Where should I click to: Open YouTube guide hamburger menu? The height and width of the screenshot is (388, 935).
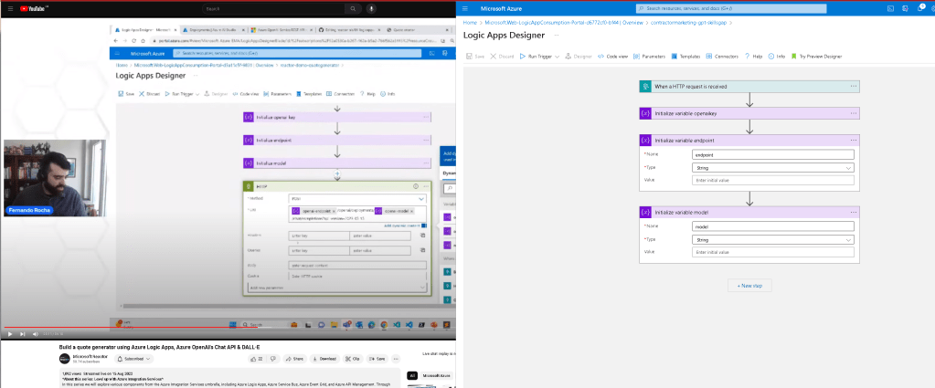pyautogui.click(x=9, y=9)
